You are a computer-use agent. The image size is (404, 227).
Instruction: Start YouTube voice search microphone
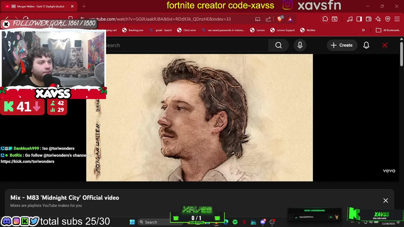click(300, 45)
